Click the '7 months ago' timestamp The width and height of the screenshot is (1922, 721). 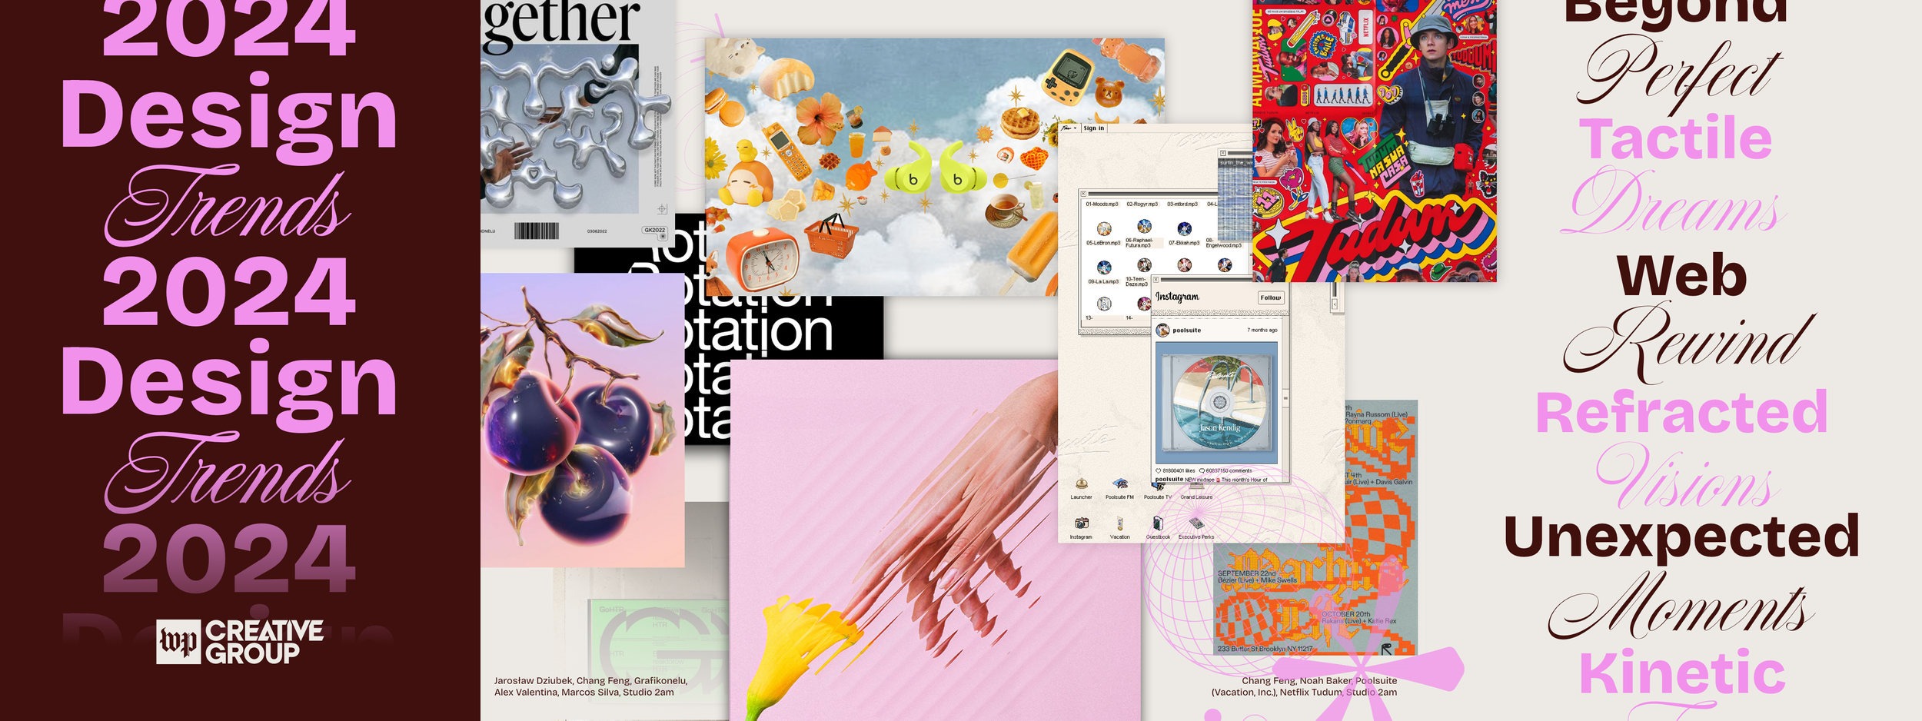(1262, 330)
